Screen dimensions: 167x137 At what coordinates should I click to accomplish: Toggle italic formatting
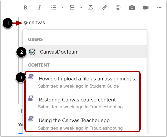click(x=39, y=8)
